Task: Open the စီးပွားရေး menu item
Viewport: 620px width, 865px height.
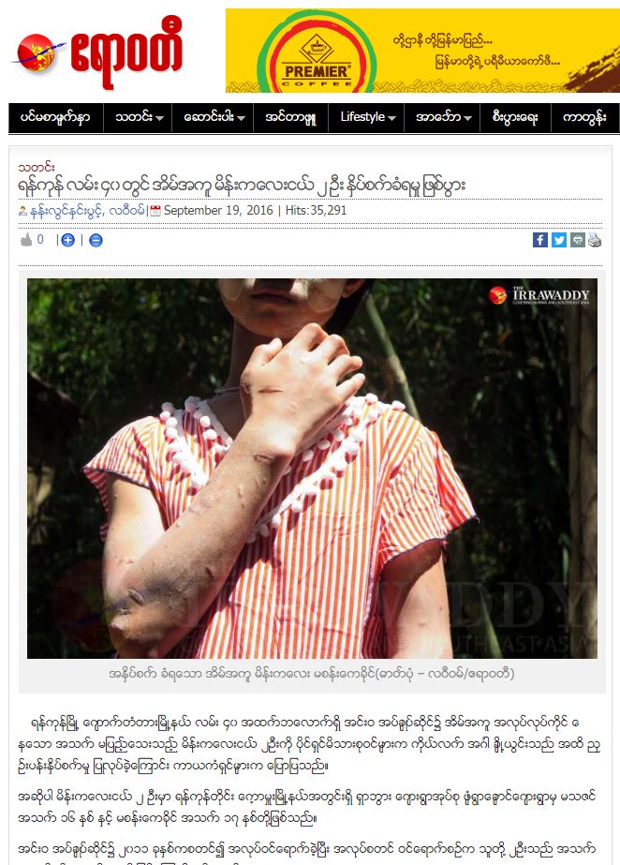Action: (516, 117)
